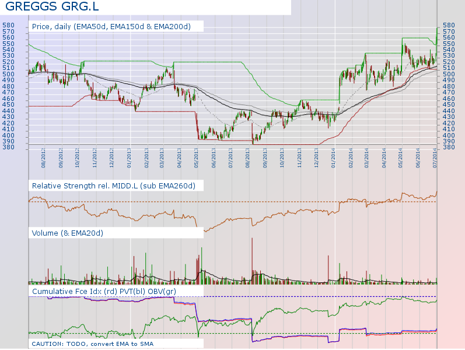465x350 pixels.
Task: Click the 09/2013 date label
Action: [x=265, y=158]
